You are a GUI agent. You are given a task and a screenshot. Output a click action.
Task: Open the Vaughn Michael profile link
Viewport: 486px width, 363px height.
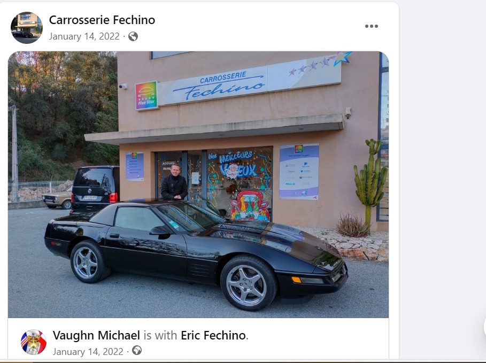click(x=96, y=335)
